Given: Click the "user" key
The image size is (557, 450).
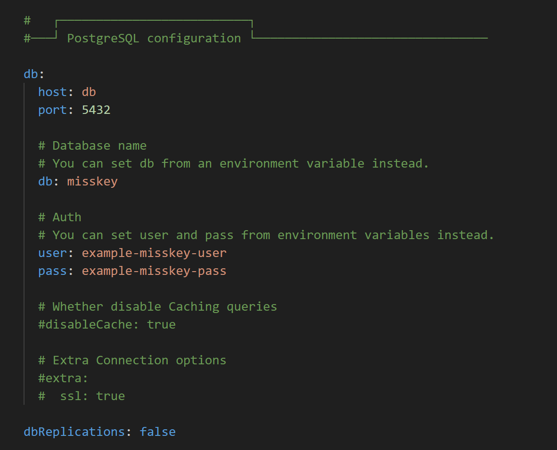Looking at the screenshot, I should [x=52, y=253].
